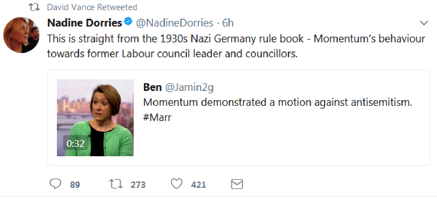Click the reply speech bubble icon
The image size is (437, 203).
[x=55, y=184]
